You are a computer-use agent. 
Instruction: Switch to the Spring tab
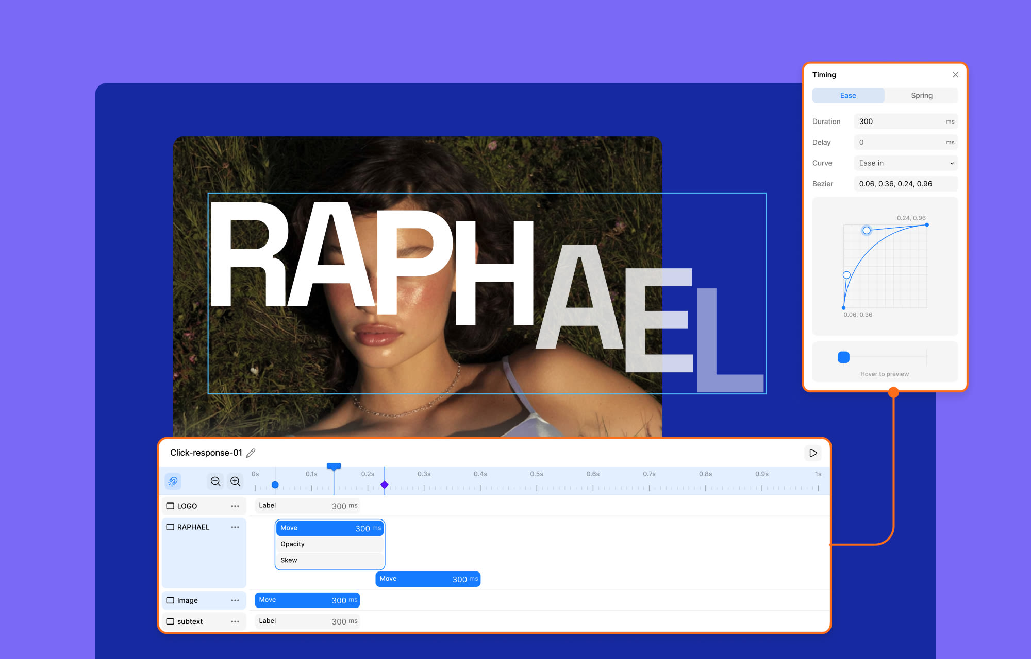pos(922,95)
